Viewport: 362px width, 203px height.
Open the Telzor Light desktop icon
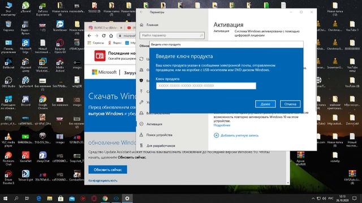tap(25, 175)
